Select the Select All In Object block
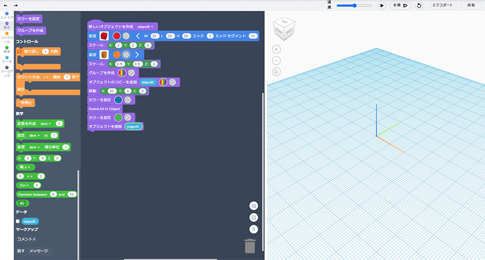 point(105,108)
